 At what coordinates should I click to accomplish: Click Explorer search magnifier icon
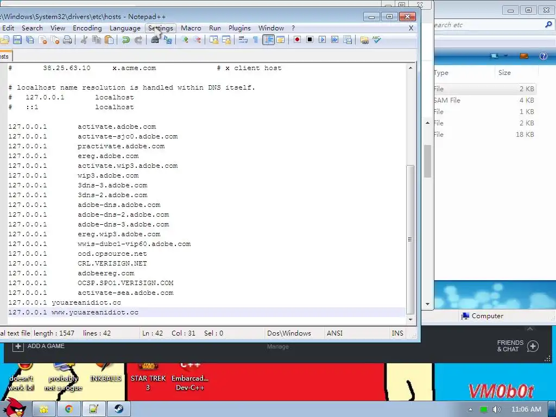pyautogui.click(x=548, y=24)
